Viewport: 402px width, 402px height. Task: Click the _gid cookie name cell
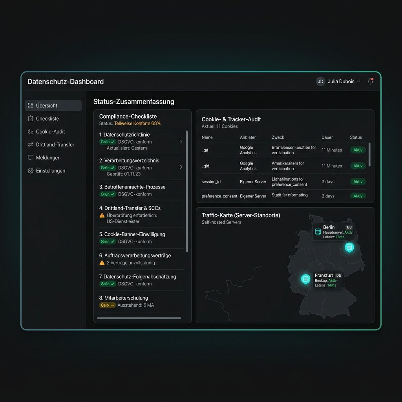pyautogui.click(x=205, y=166)
